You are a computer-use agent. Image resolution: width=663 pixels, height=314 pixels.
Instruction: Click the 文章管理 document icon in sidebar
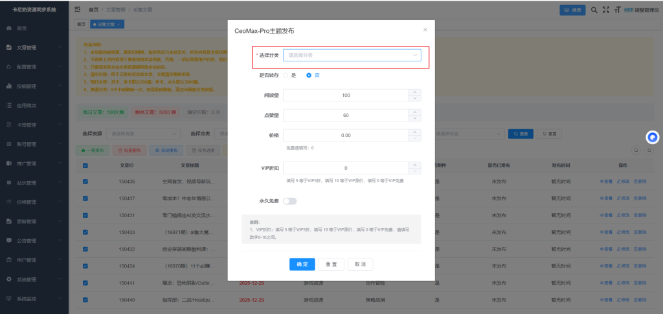9,47
